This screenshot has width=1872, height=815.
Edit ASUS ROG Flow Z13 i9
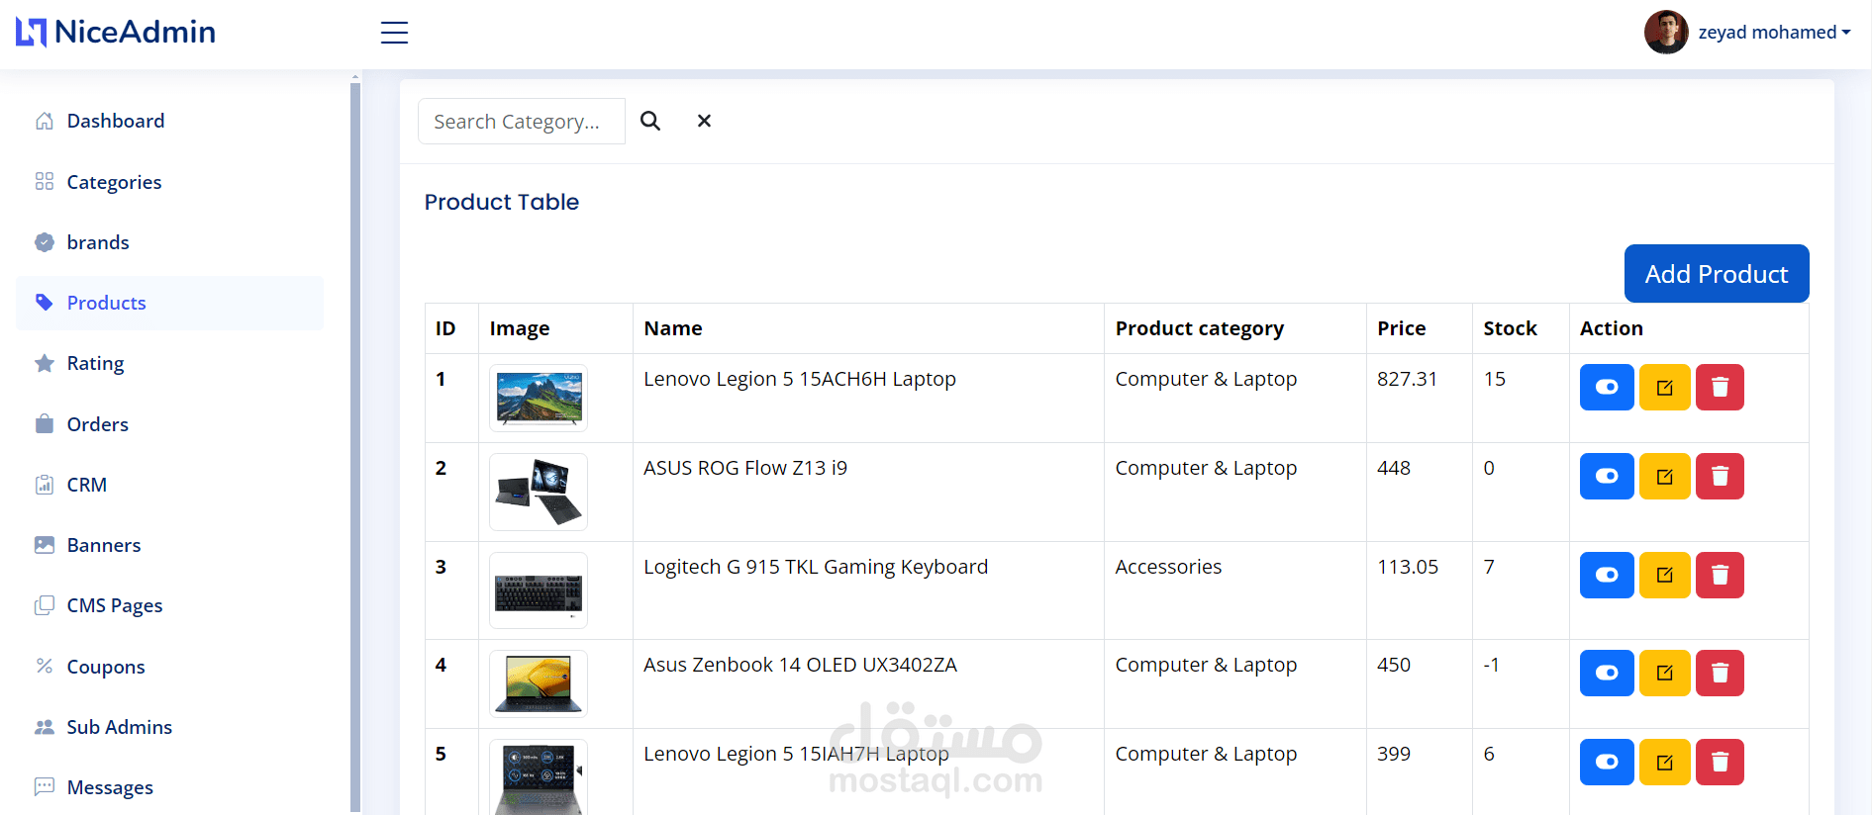(1665, 476)
